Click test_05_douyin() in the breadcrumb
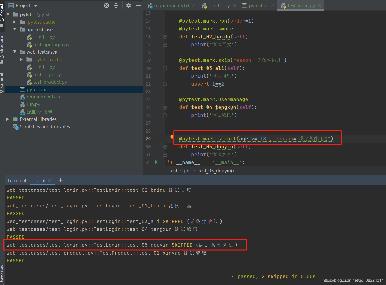Image resolution: width=386 pixels, height=285 pixels. pyautogui.click(x=216, y=171)
